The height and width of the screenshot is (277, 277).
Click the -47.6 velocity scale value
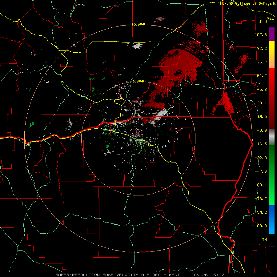261,171
